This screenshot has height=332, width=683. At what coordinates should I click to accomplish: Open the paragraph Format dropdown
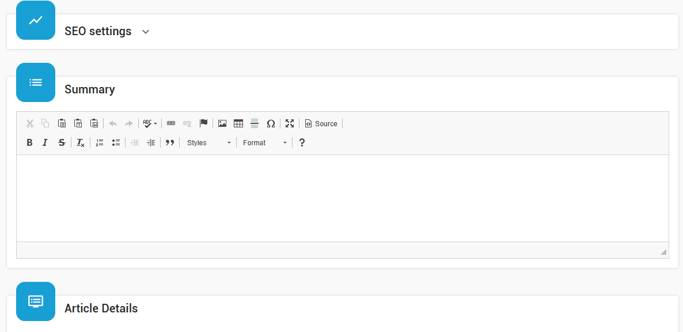[x=264, y=142]
